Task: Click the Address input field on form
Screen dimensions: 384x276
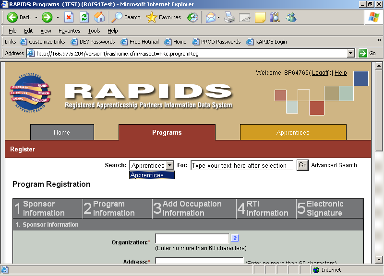Action: tap(199, 261)
